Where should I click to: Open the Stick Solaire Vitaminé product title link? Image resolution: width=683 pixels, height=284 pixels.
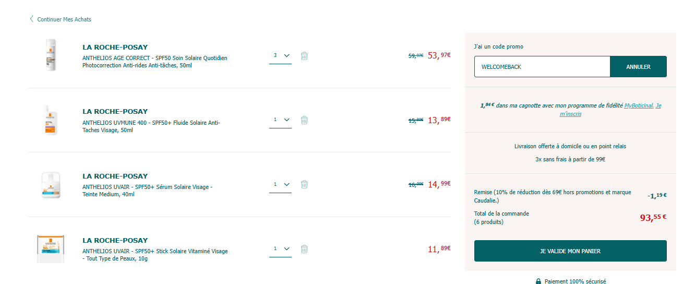[x=155, y=255]
